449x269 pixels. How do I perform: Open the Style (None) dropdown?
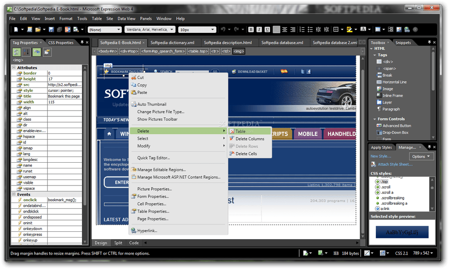[x=104, y=30]
